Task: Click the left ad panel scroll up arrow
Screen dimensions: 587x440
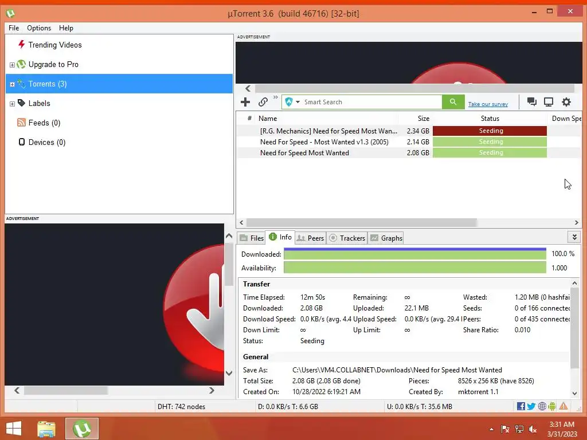Action: click(229, 235)
